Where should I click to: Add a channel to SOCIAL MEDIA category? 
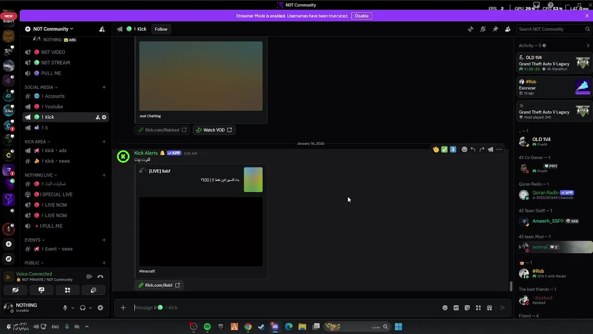104,87
